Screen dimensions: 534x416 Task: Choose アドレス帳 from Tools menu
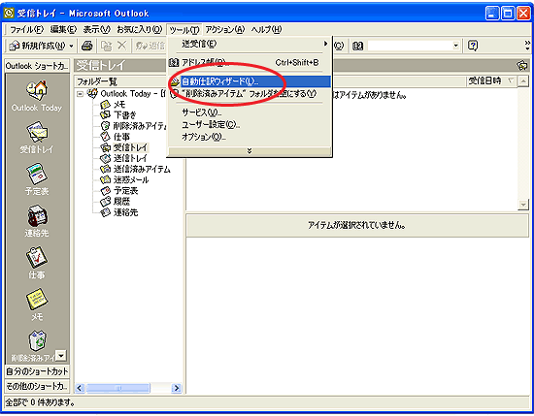click(250, 63)
